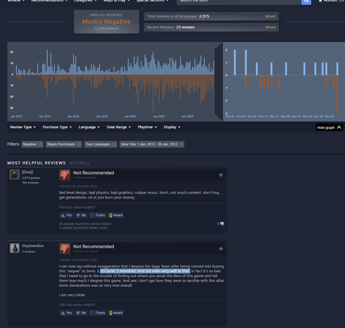Give an Award to [[Eva]] review
Viewport: 345px width, 328px height.
116,215
